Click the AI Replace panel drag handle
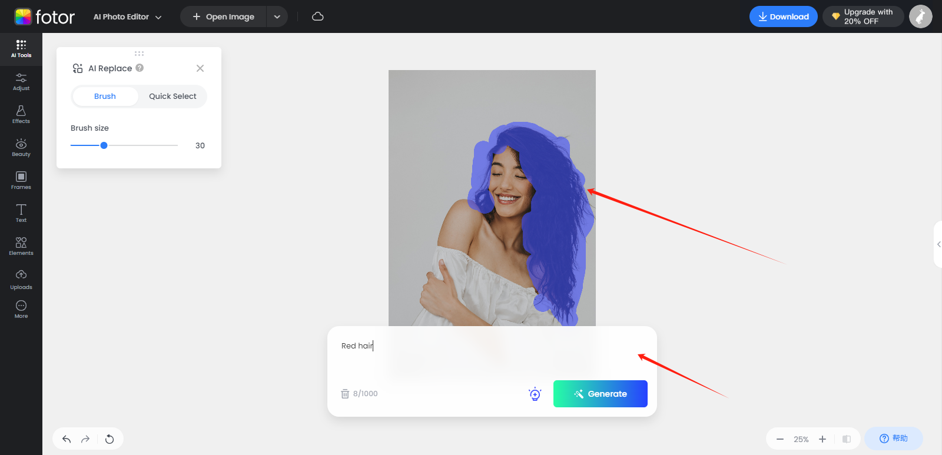The height and width of the screenshot is (455, 942). pos(139,54)
